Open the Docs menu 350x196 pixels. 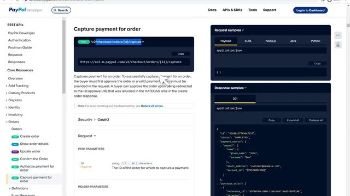212,10
